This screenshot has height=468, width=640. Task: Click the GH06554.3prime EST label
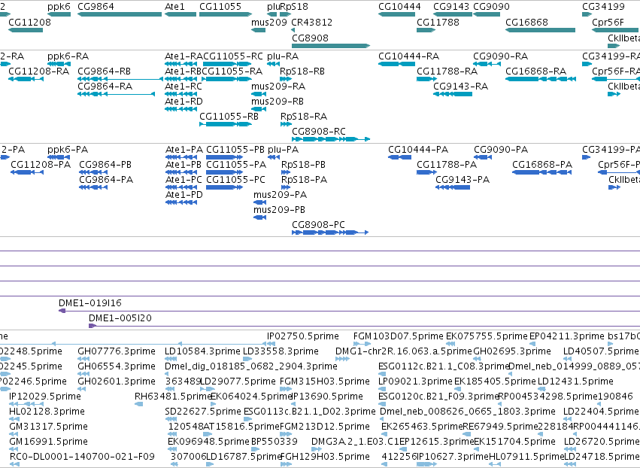pyautogui.click(x=117, y=366)
